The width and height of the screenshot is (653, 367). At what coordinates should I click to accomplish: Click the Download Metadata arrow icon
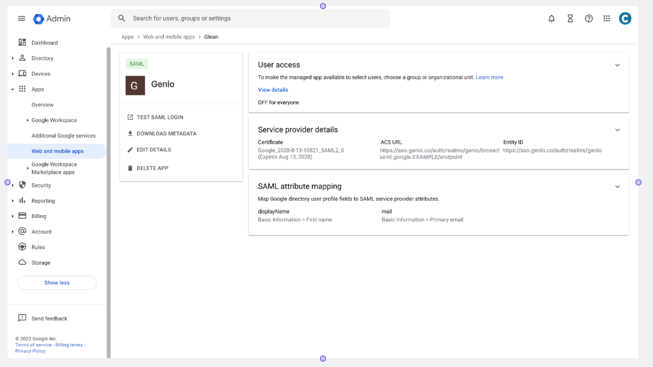[x=130, y=133]
